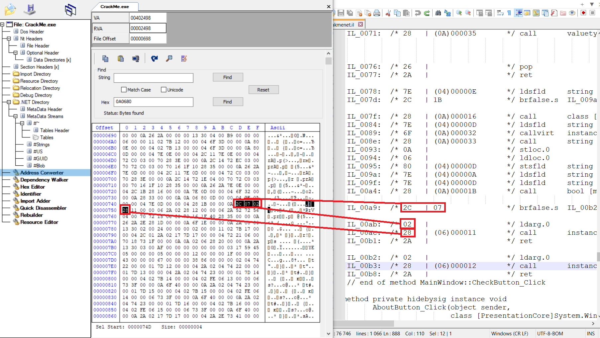Click the Monitoring eye icon in Notepad++
This screenshot has width=600, height=338.
pyautogui.click(x=572, y=13)
